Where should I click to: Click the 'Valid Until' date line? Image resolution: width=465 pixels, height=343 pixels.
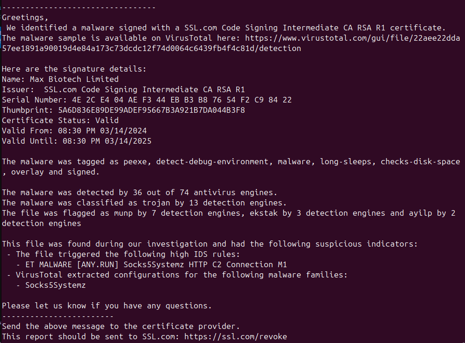pyautogui.click(x=77, y=141)
